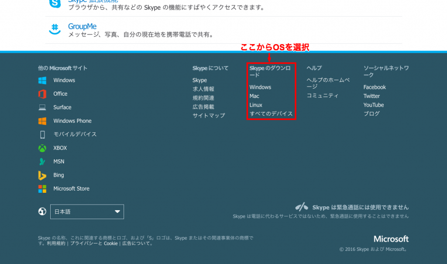Click the green XBOX logo icon

42,148
